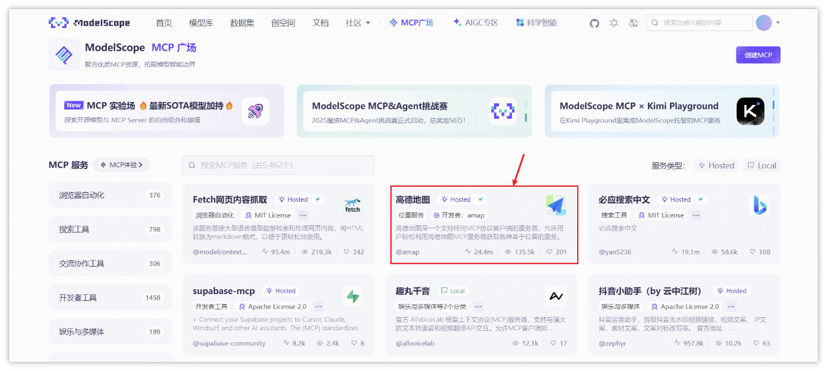827x371 pixels.
Task: Expand more tags on 抖音小助手 card
Action: pos(730,307)
